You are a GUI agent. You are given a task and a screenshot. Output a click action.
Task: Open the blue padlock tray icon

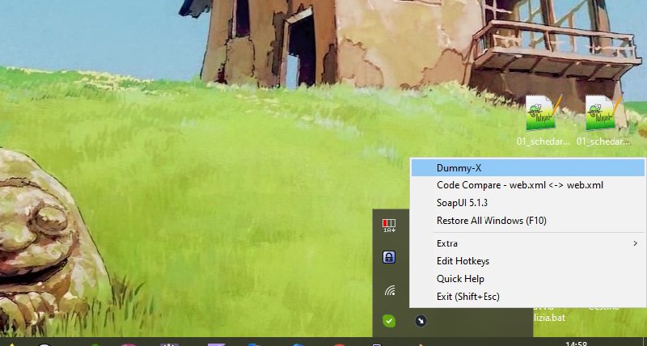[x=389, y=257]
